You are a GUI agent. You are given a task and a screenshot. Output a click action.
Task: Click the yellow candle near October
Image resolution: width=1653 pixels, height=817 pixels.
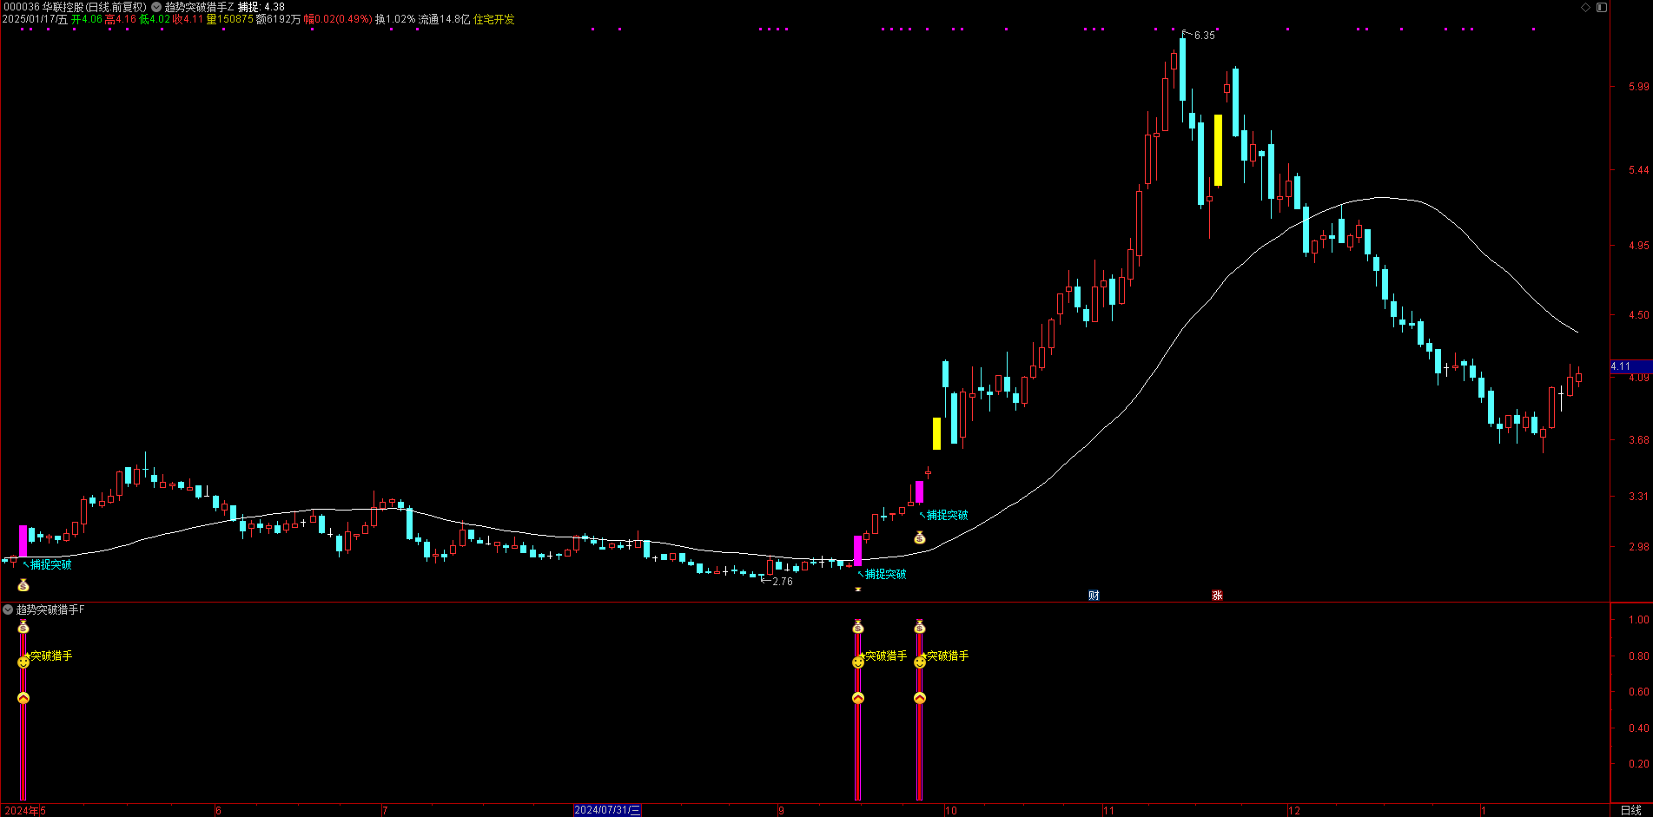(x=936, y=433)
